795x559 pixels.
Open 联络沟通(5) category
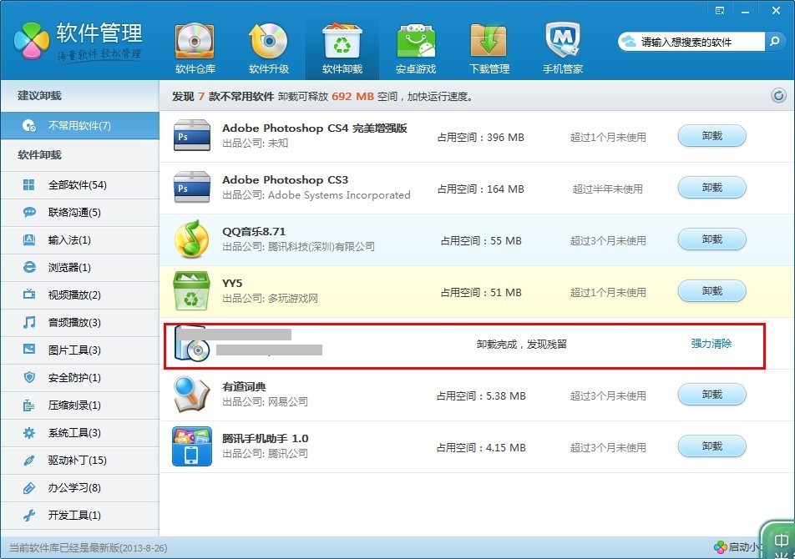tap(79, 213)
